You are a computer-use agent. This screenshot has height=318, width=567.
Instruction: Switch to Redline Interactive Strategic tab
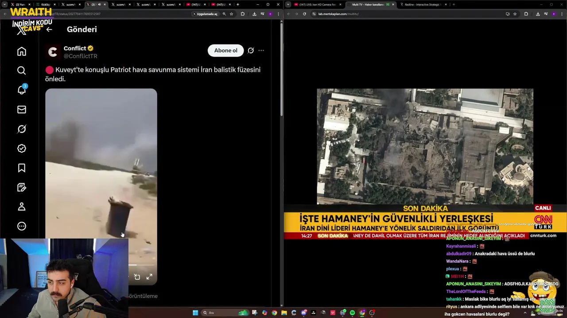click(423, 4)
